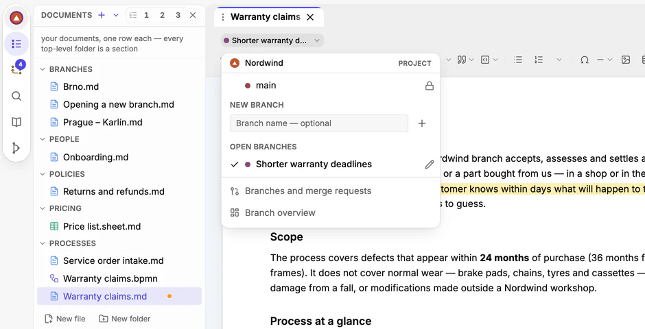
Task: Open 'Prague – Karlín.md' document
Action: coord(119,122)
